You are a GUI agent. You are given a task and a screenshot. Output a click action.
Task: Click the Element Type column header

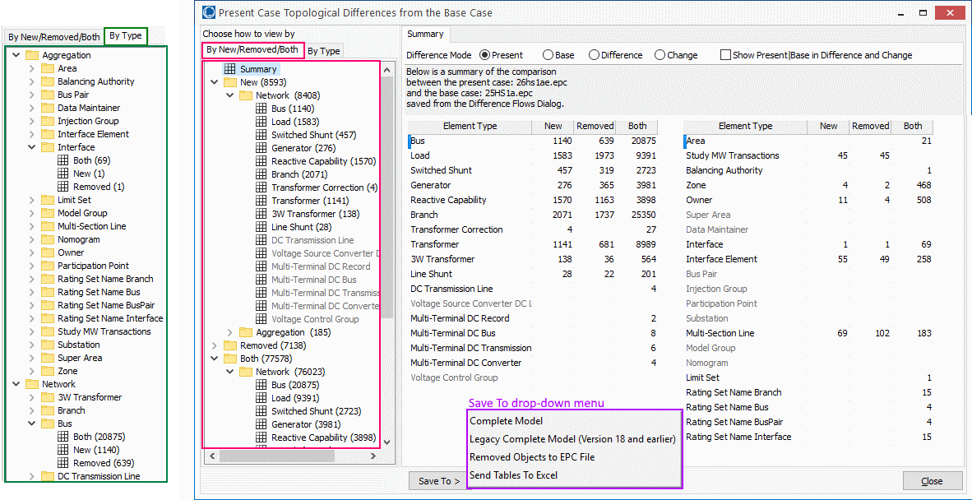point(470,127)
